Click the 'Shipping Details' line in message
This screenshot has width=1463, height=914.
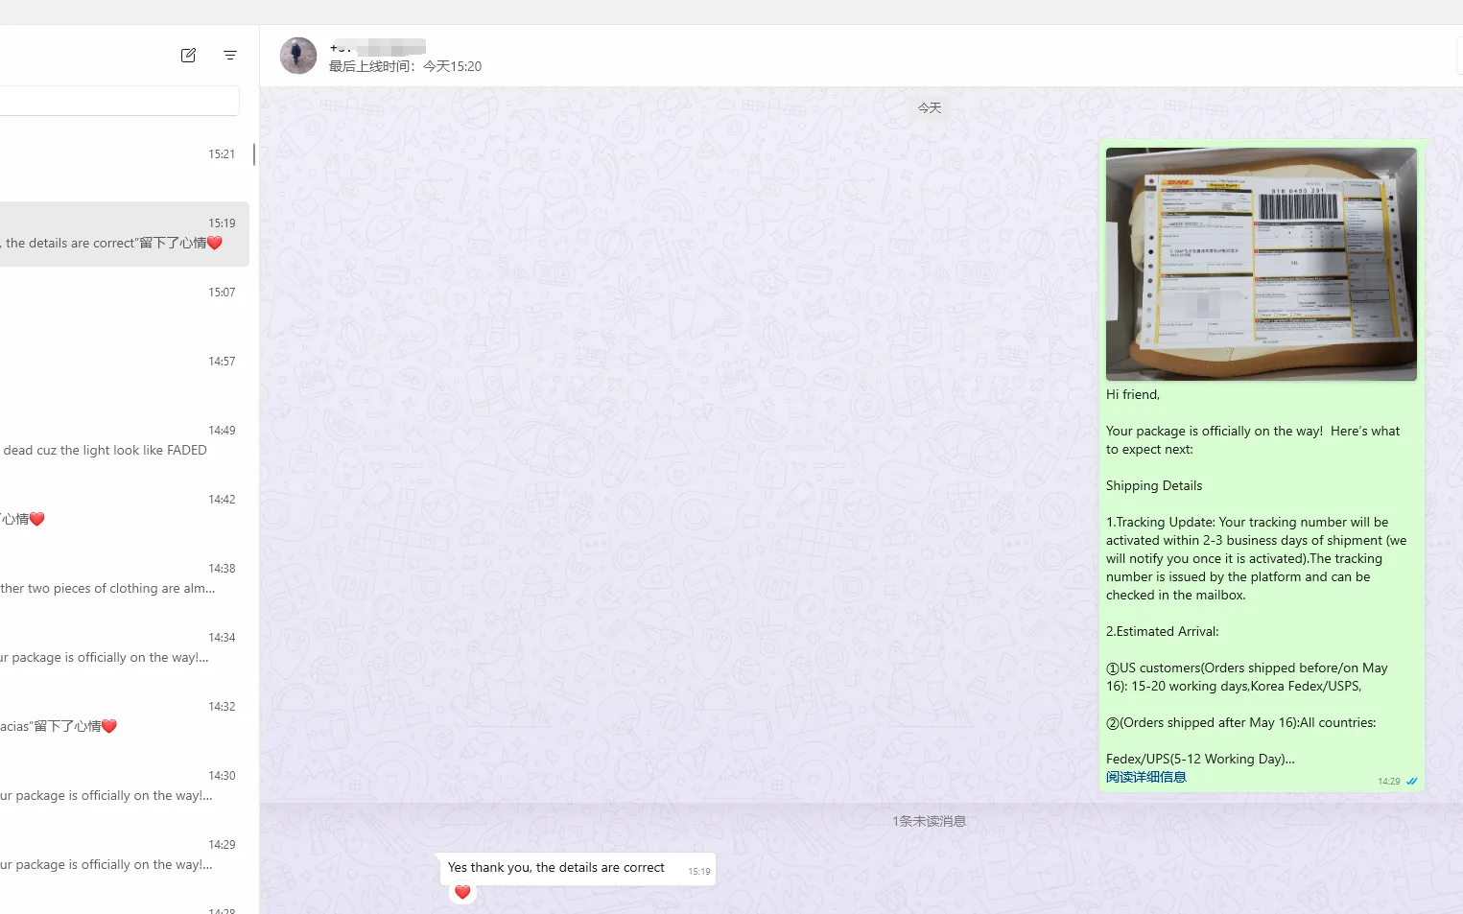click(1154, 486)
